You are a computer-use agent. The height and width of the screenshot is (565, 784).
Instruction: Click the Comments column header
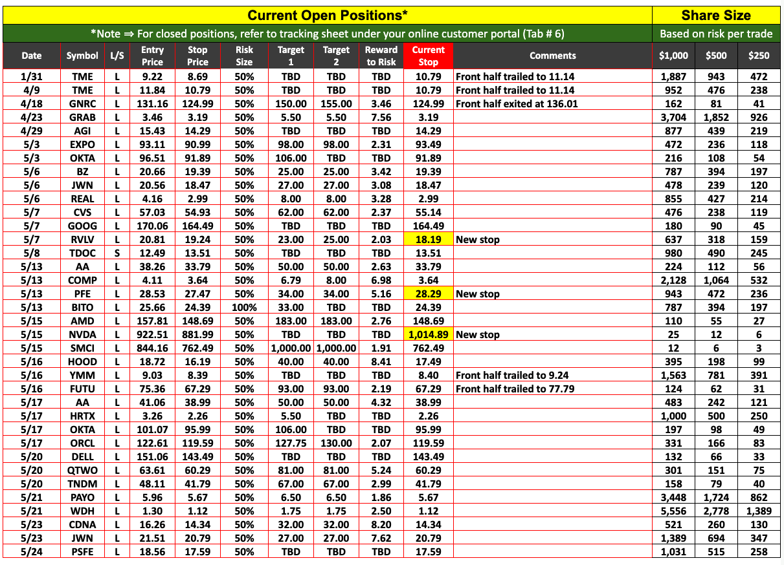click(x=552, y=56)
